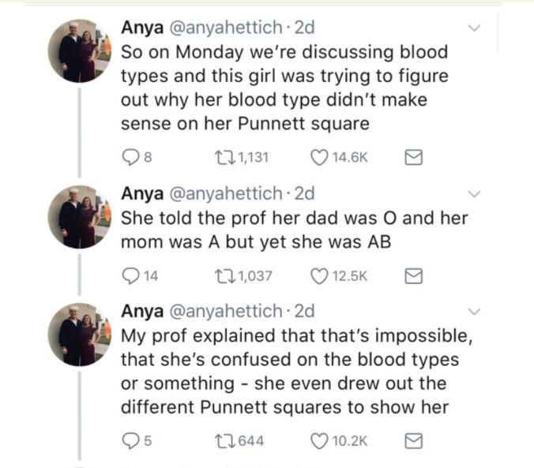Like the first tweet with 14.6K likes

(321, 157)
